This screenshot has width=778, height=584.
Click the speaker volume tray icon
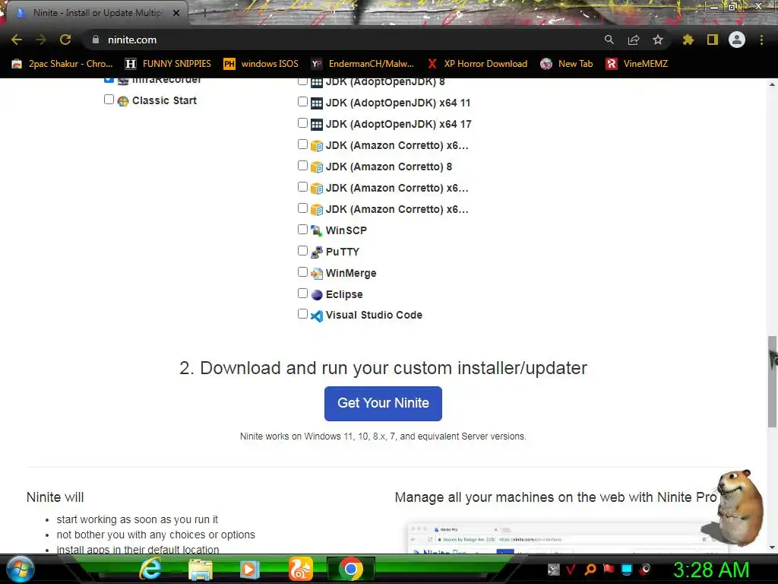(646, 569)
